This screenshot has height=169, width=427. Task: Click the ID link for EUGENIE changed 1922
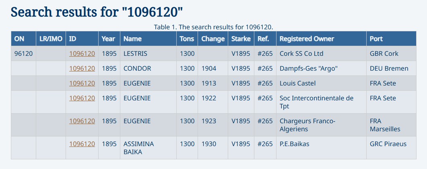[x=82, y=98]
